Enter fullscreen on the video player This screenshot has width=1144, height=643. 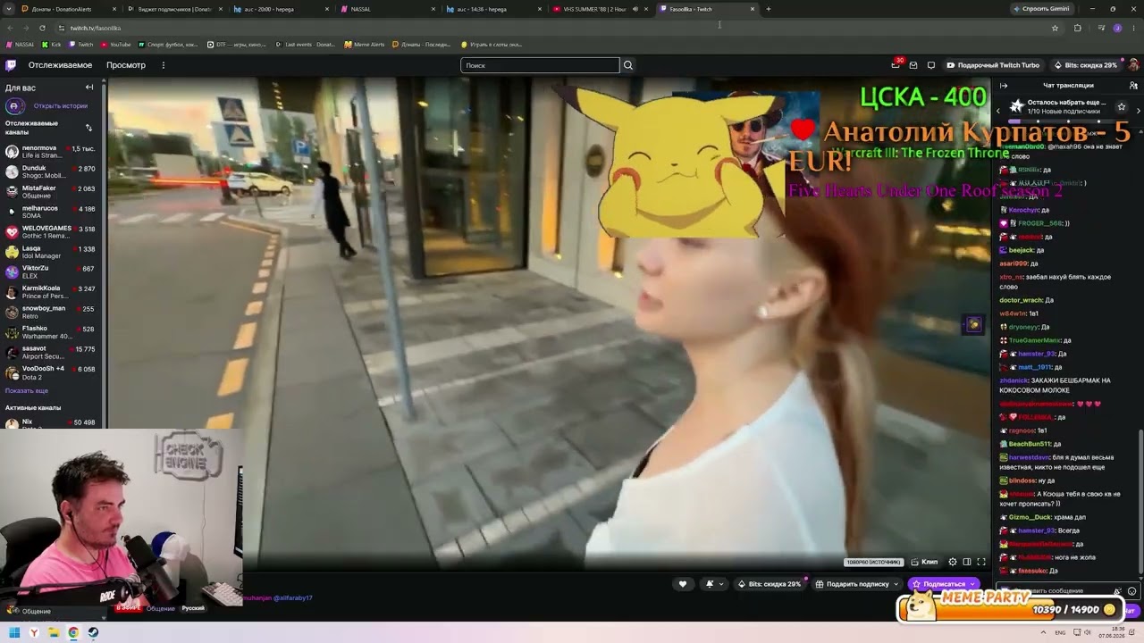[x=981, y=562]
